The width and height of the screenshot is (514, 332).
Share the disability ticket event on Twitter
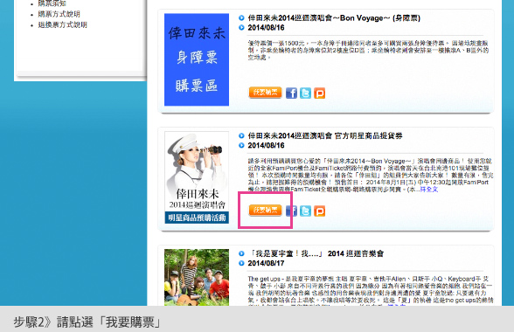(305, 93)
